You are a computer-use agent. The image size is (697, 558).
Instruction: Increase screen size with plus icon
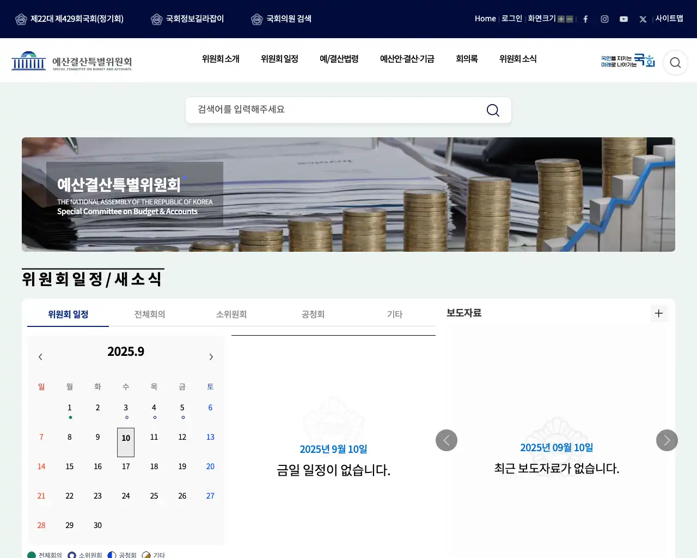[561, 19]
